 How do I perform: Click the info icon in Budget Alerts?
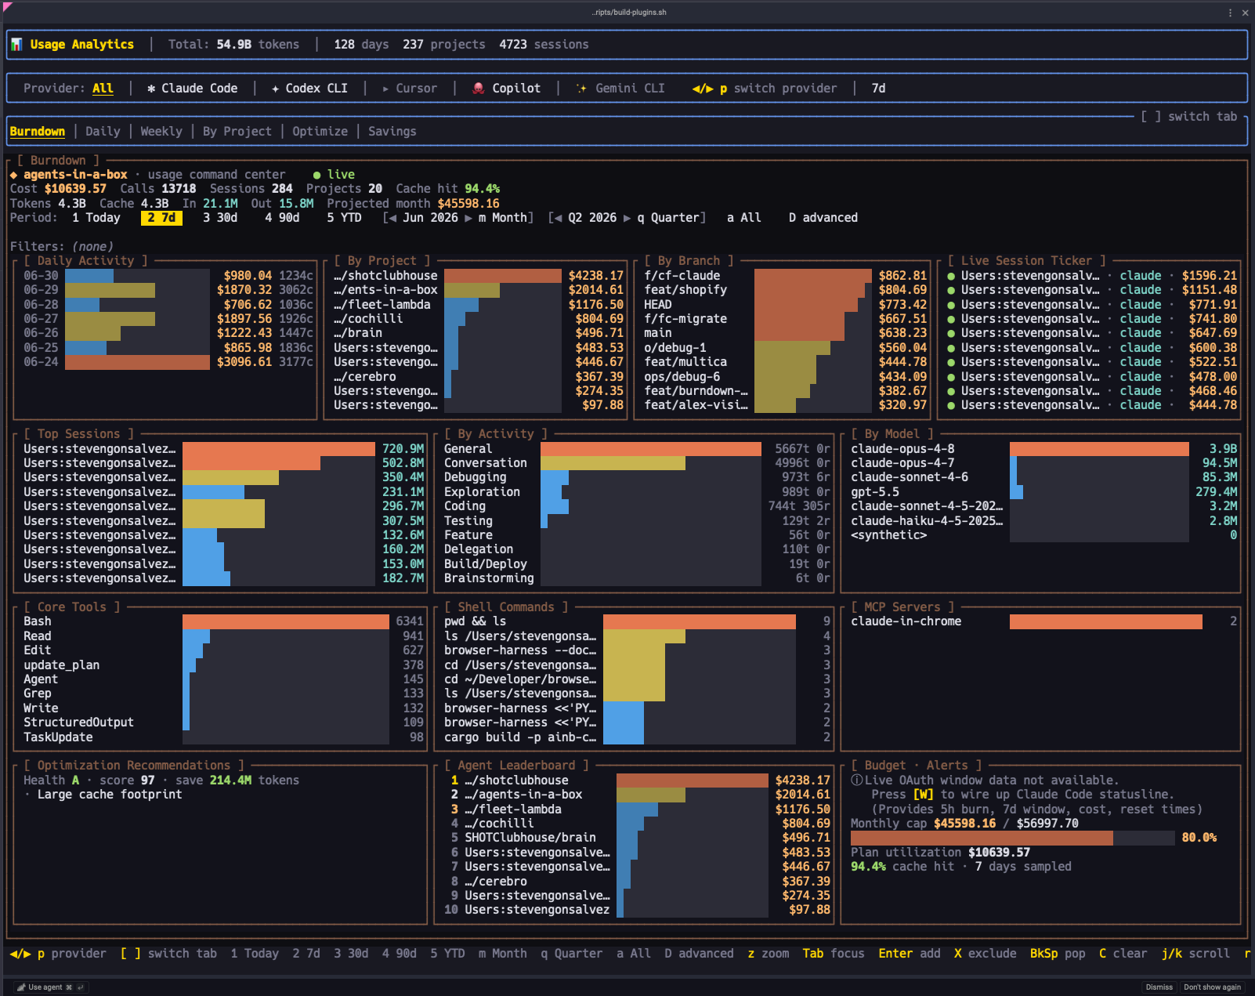click(x=857, y=781)
